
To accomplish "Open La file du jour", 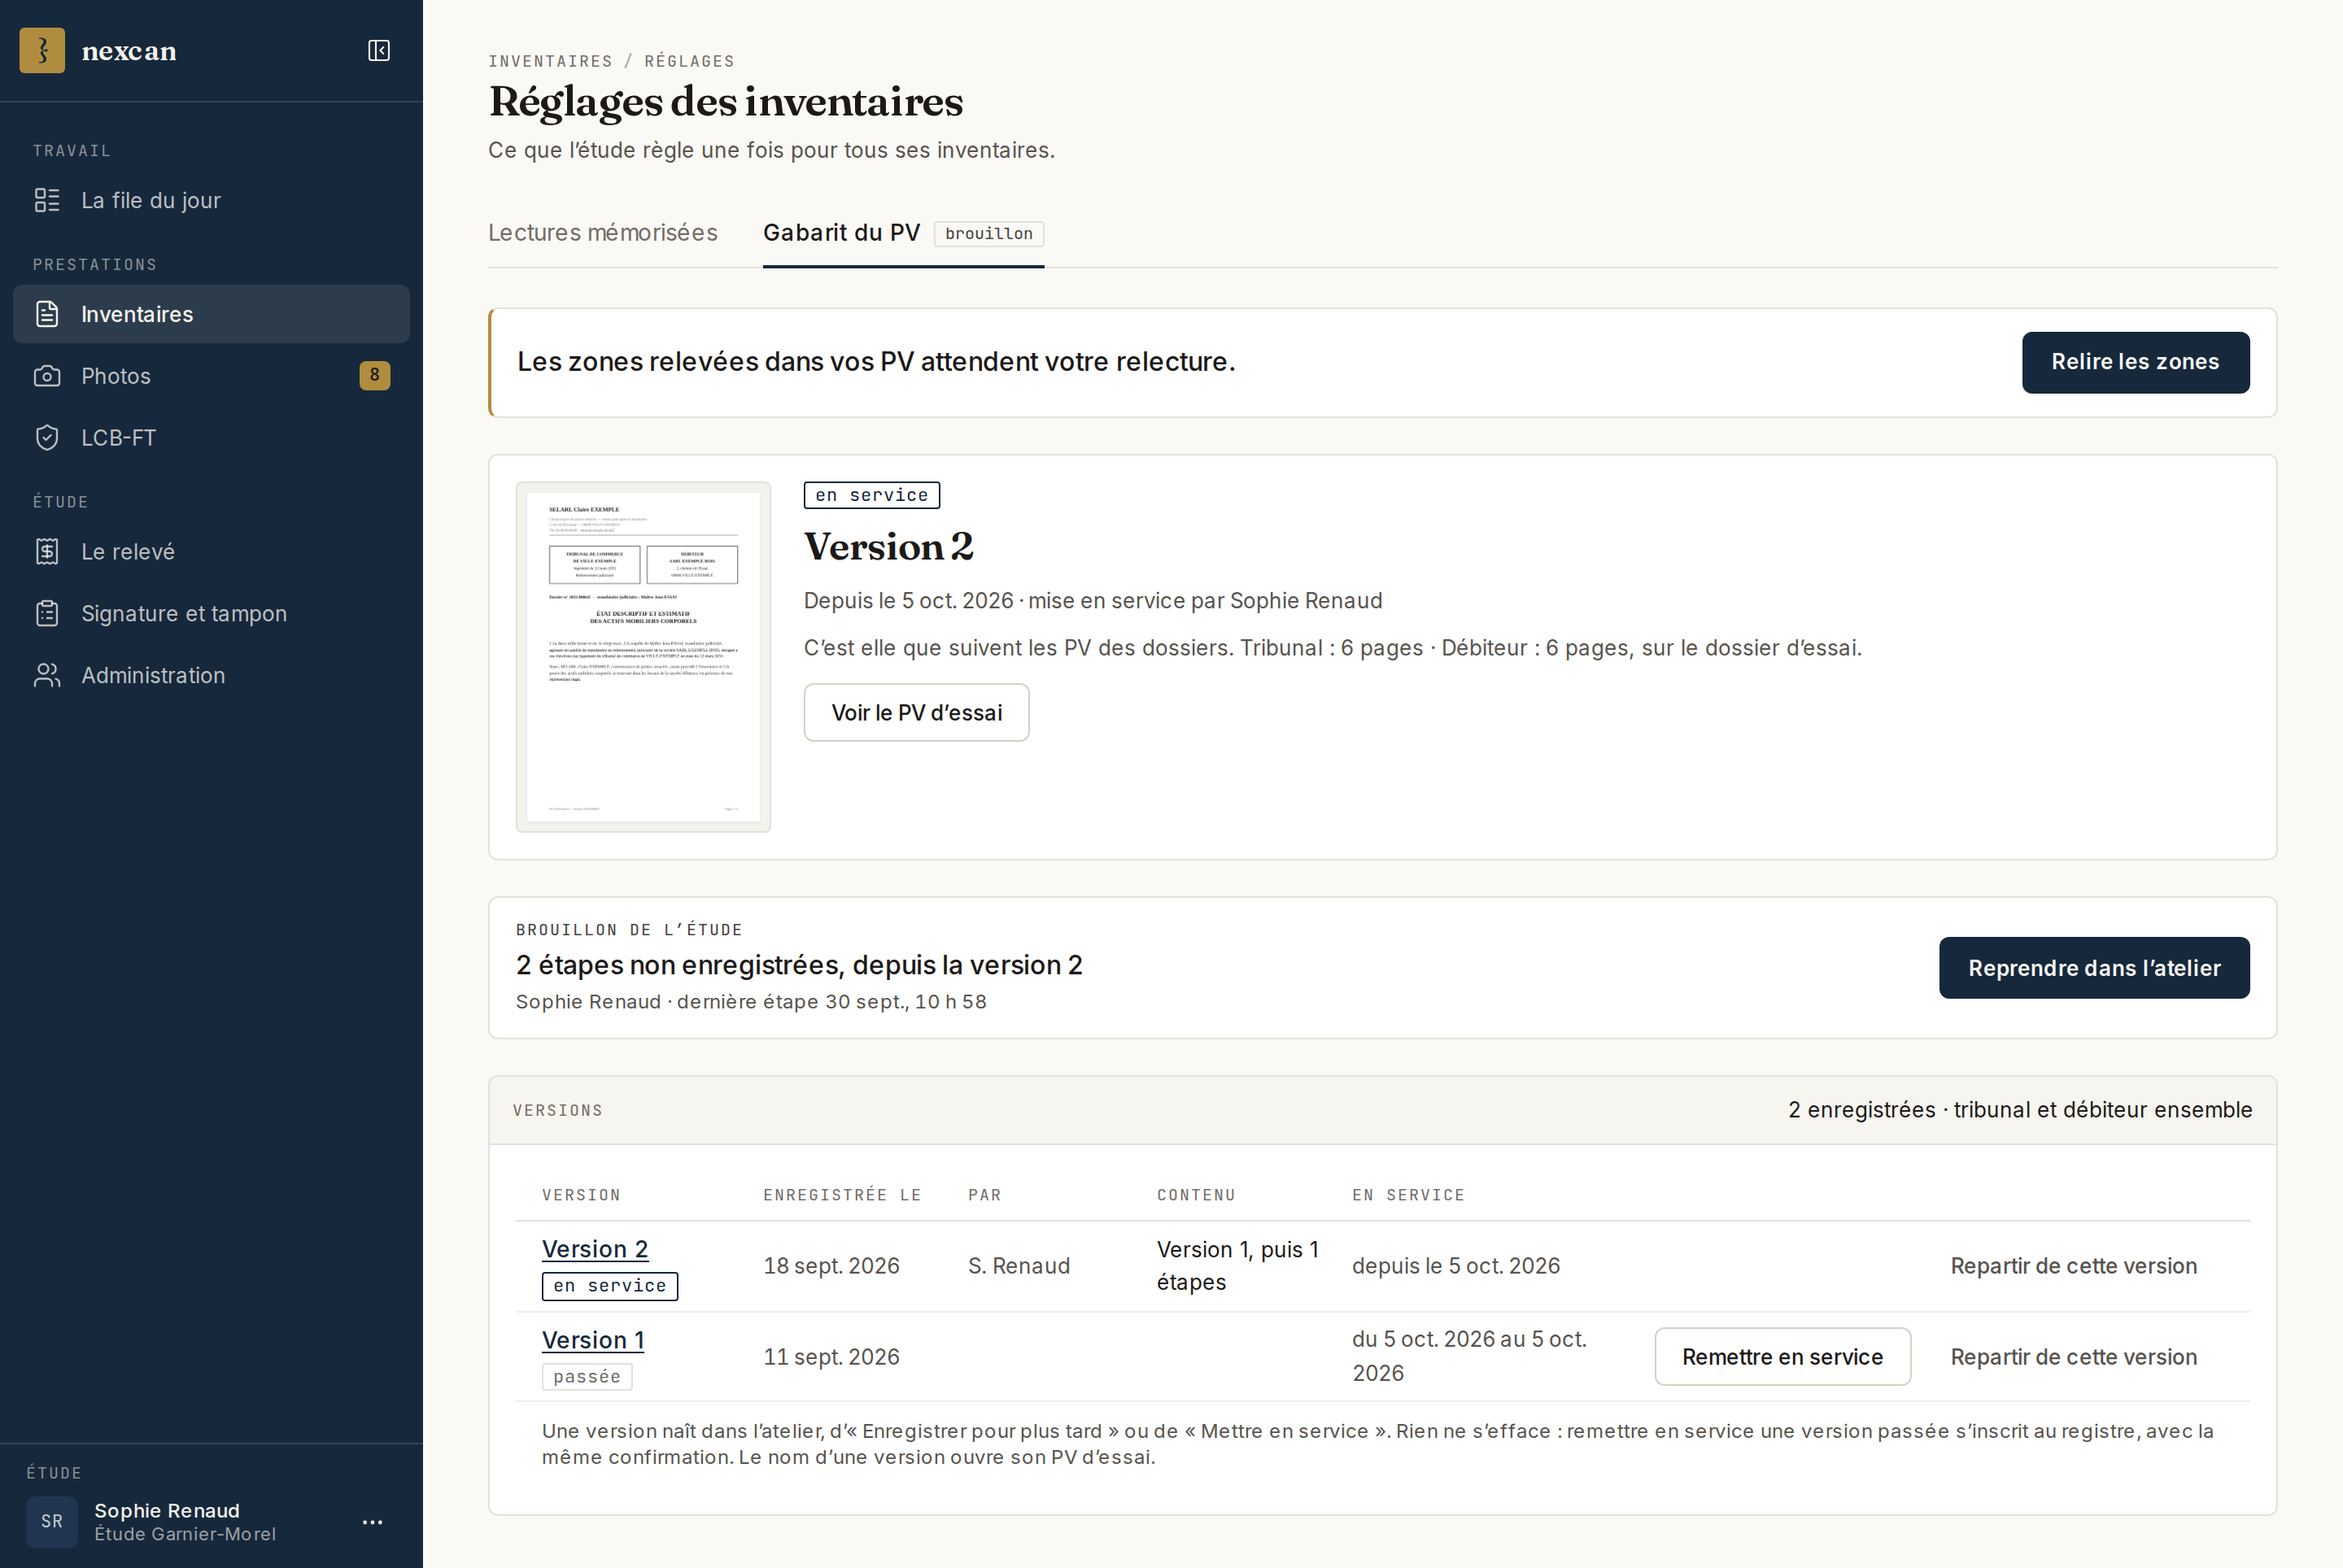I will (211, 200).
